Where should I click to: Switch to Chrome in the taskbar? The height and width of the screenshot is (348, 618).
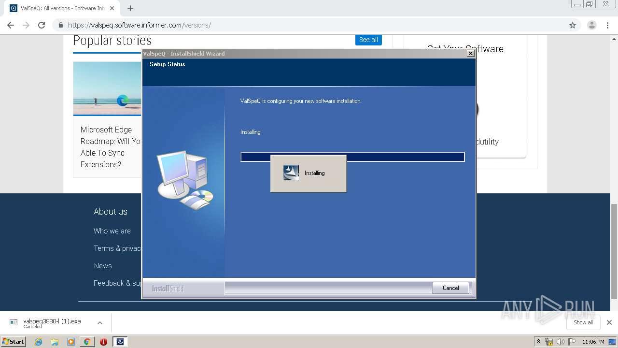87,342
